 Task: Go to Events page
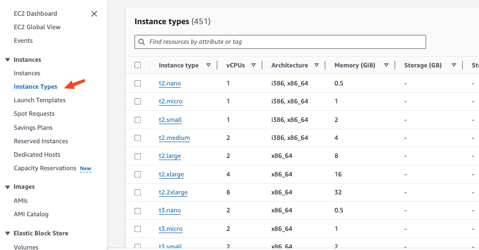(23, 40)
